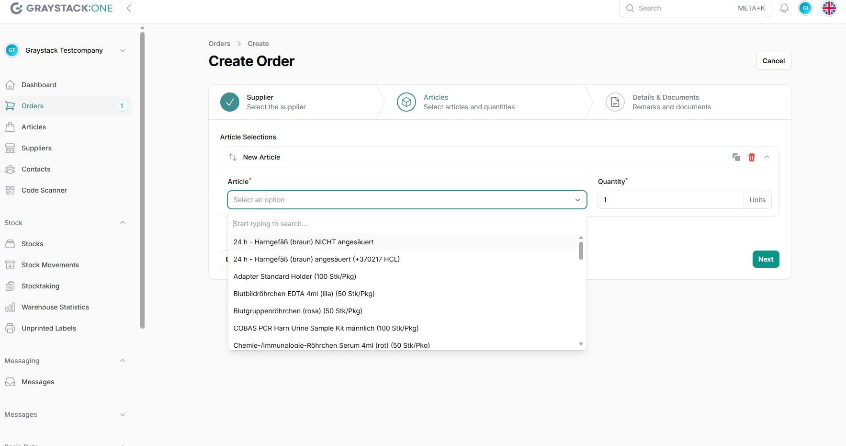This screenshot has width=846, height=446.
Task: Choose Adapter Standard Holder option
Action: click(295, 276)
